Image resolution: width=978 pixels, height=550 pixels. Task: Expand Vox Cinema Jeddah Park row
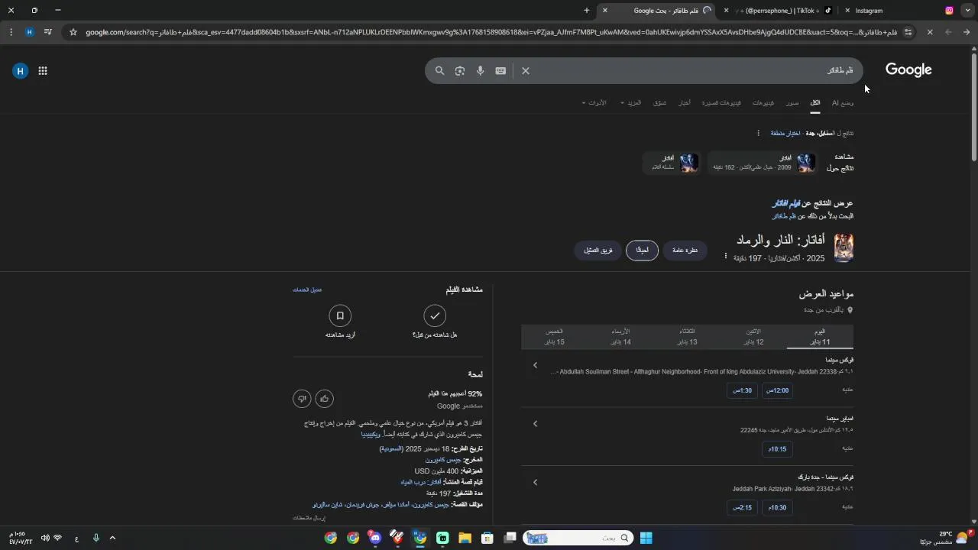535,482
